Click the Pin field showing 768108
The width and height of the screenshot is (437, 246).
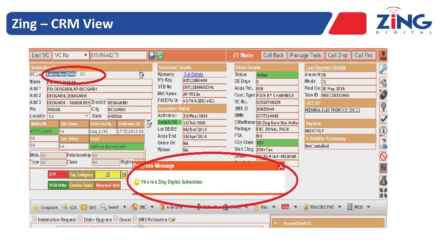[68, 110]
